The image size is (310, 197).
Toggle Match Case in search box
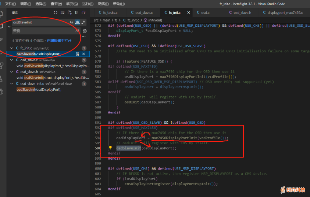click(x=72, y=22)
